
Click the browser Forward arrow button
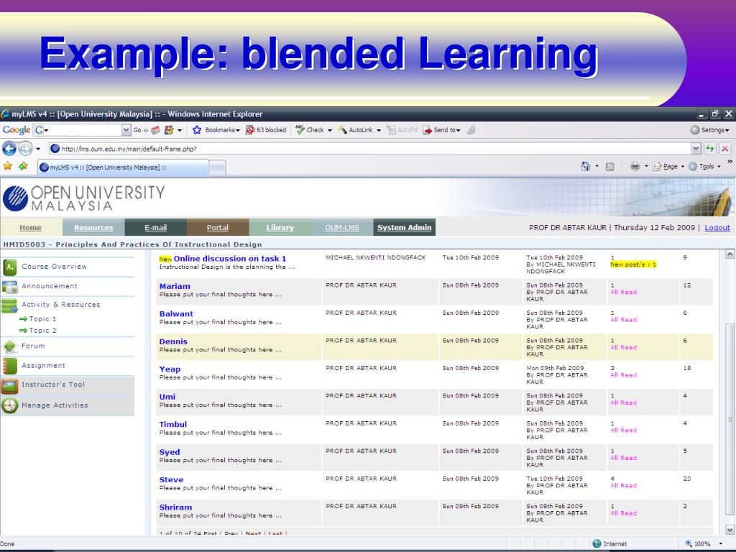(x=25, y=149)
